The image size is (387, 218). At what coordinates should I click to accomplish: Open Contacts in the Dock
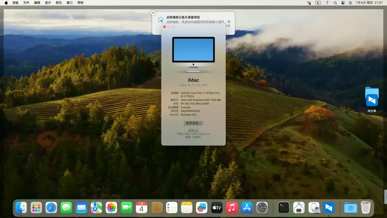click(x=156, y=207)
